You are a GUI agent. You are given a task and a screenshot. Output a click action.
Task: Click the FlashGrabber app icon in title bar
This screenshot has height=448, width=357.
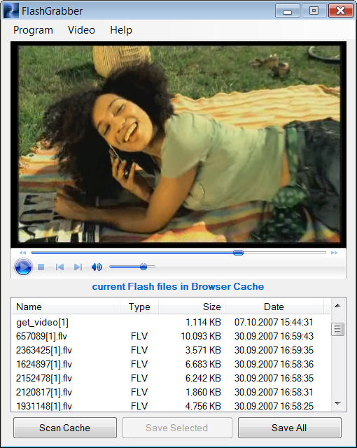coord(11,11)
